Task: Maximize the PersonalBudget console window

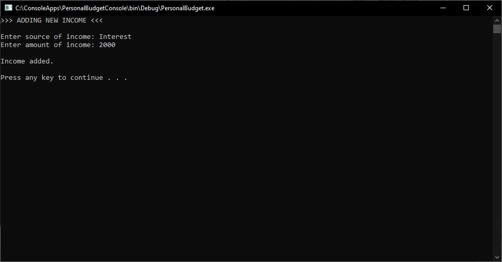Action: pyautogui.click(x=466, y=8)
